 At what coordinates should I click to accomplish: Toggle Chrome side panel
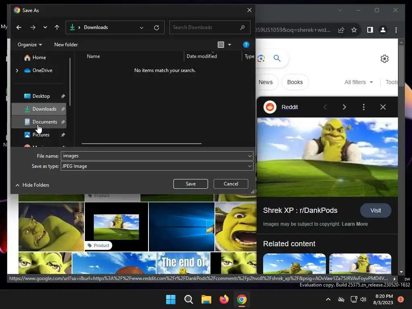(x=370, y=30)
